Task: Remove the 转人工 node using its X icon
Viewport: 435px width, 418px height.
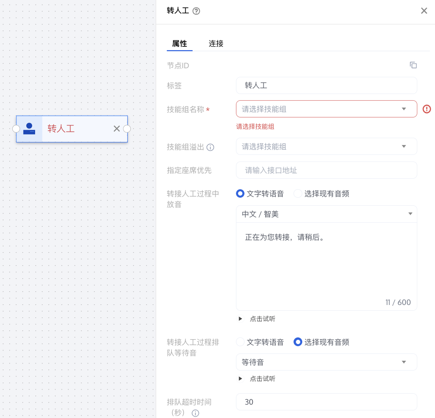Action: (117, 129)
